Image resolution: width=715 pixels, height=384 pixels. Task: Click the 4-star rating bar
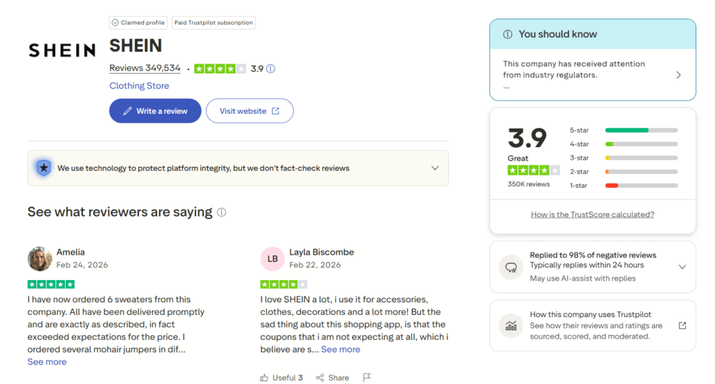click(x=641, y=144)
